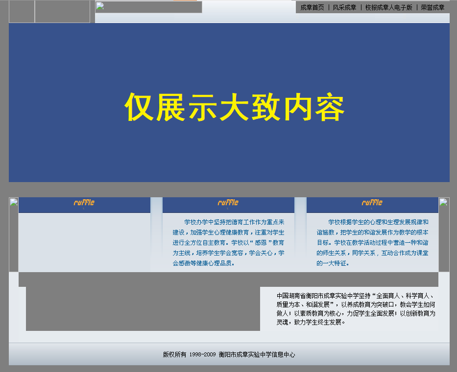The image size is (457, 372).
Task: Click the gray placeholder box beside school motto
Action: click(143, 308)
